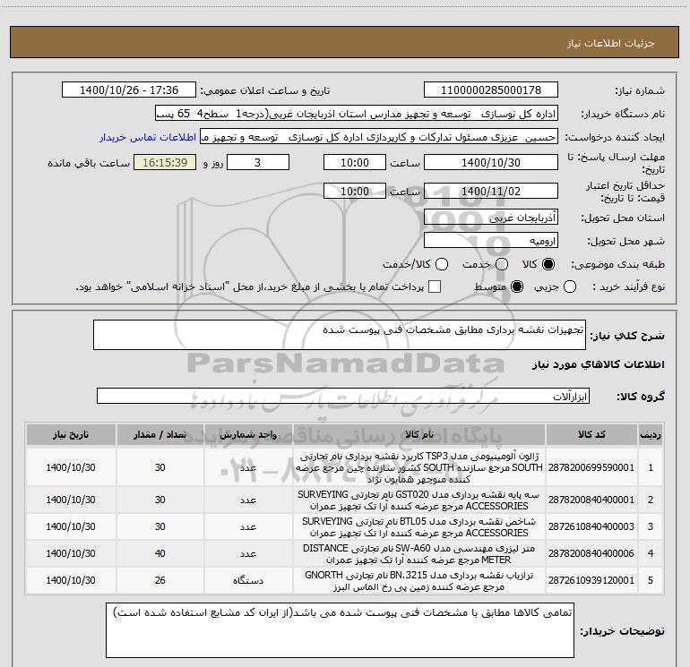This screenshot has width=690, height=667.
Task: Click the شرح کلی نیاز text area
Action: (x=340, y=335)
